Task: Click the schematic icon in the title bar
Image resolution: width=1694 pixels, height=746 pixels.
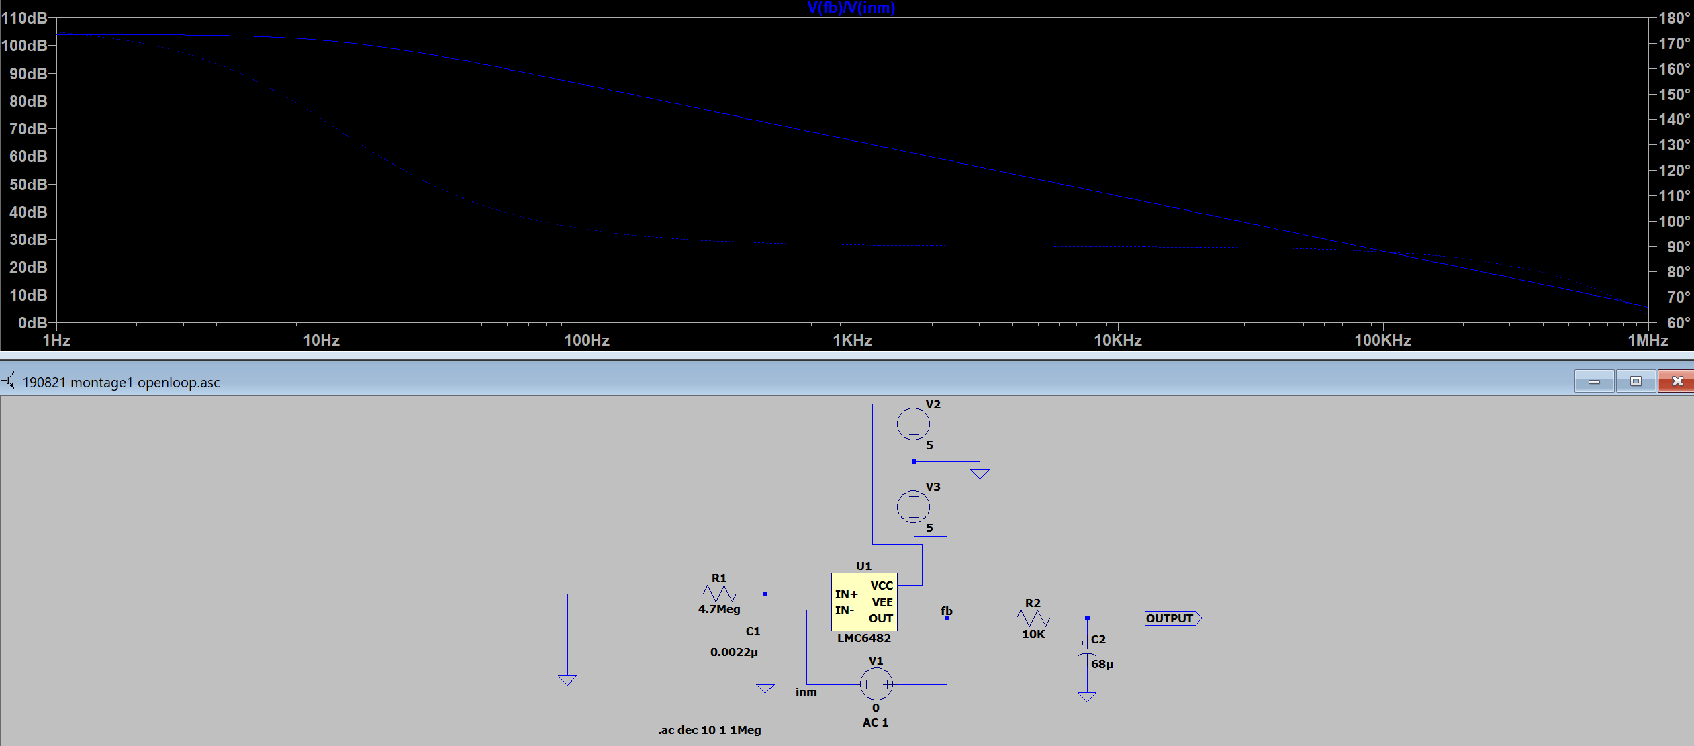Action: 9,381
